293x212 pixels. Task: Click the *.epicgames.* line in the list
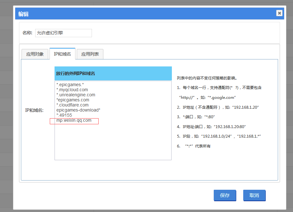pyautogui.click(x=70, y=85)
